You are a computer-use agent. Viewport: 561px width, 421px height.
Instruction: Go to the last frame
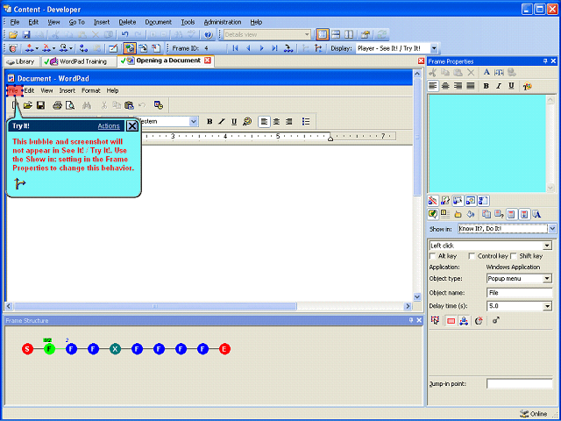tap(274, 48)
